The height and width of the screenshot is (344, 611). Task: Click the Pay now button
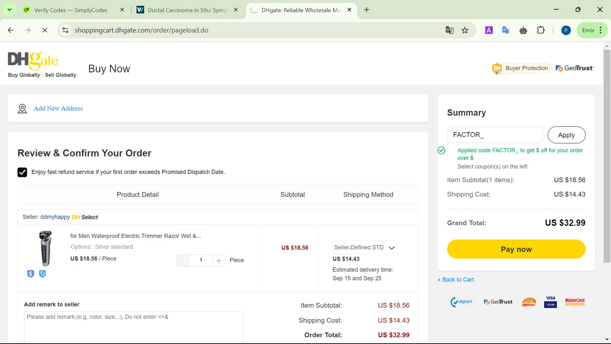(x=516, y=249)
